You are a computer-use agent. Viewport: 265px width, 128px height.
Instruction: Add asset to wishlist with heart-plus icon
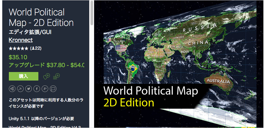[x=46, y=76]
